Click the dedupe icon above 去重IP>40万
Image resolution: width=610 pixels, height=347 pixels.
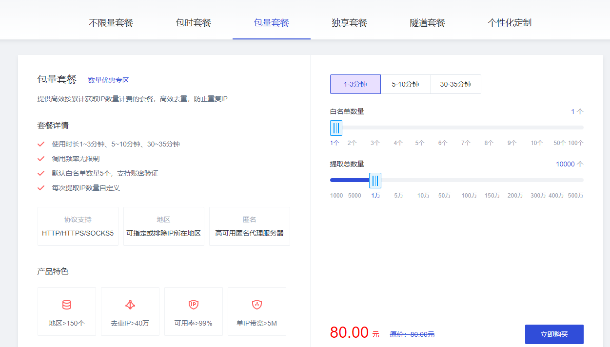[x=130, y=305]
